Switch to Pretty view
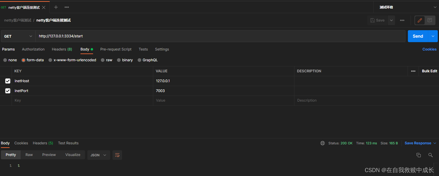The image size is (439, 176). click(x=11, y=155)
